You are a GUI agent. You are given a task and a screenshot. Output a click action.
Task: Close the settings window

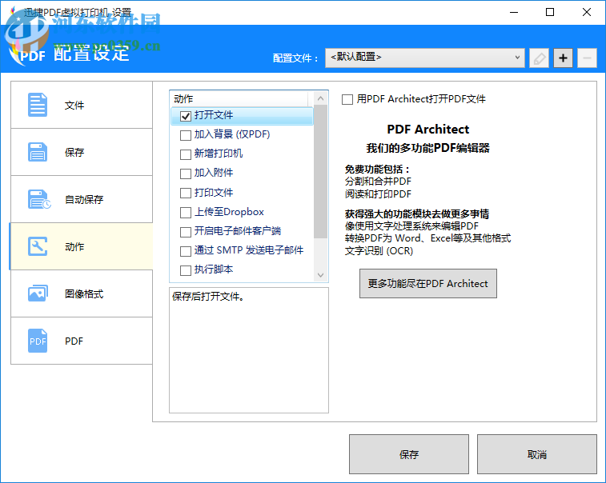pos(586,12)
